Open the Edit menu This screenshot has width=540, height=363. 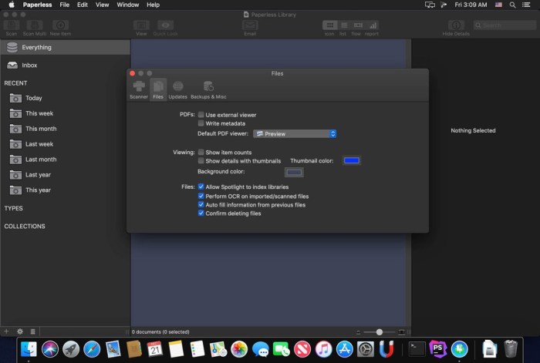tap(82, 5)
